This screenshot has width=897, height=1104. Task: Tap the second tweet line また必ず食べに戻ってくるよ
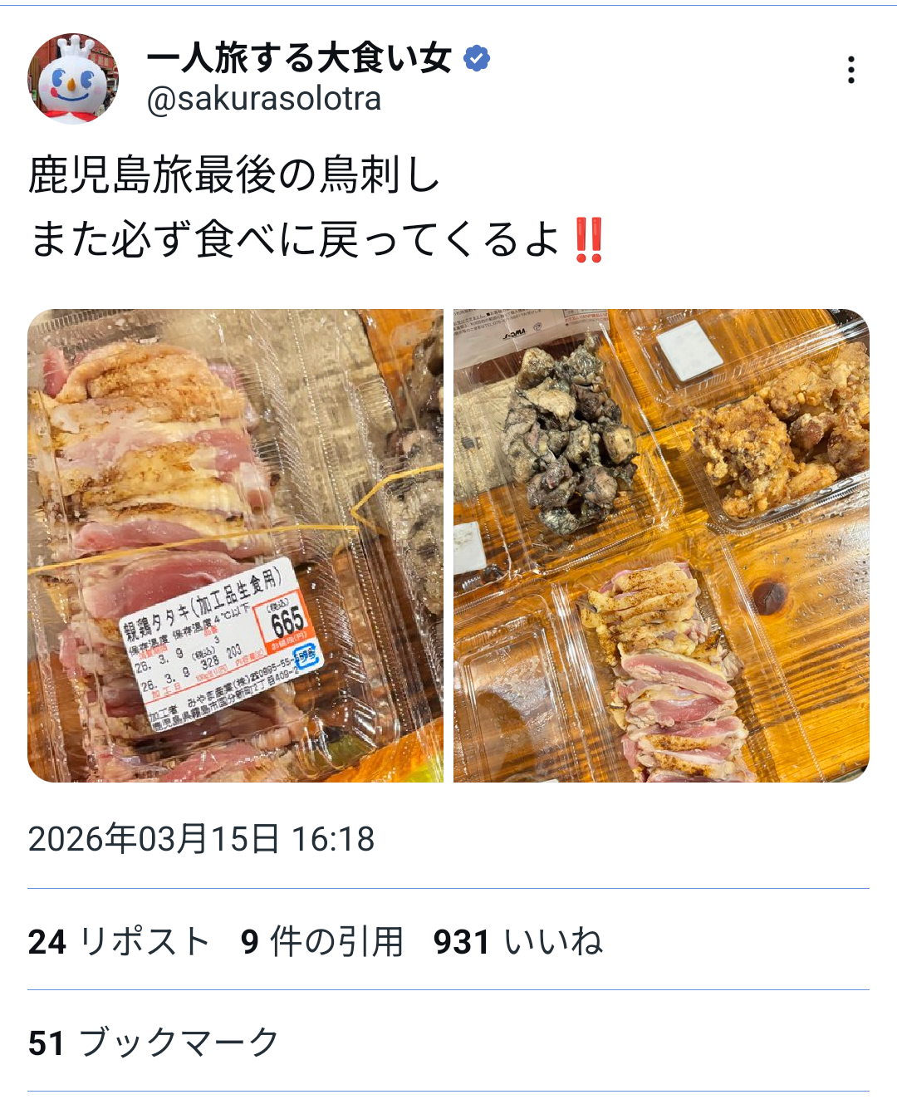click(295, 240)
